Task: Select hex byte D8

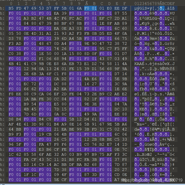Action: tap(11, 119)
